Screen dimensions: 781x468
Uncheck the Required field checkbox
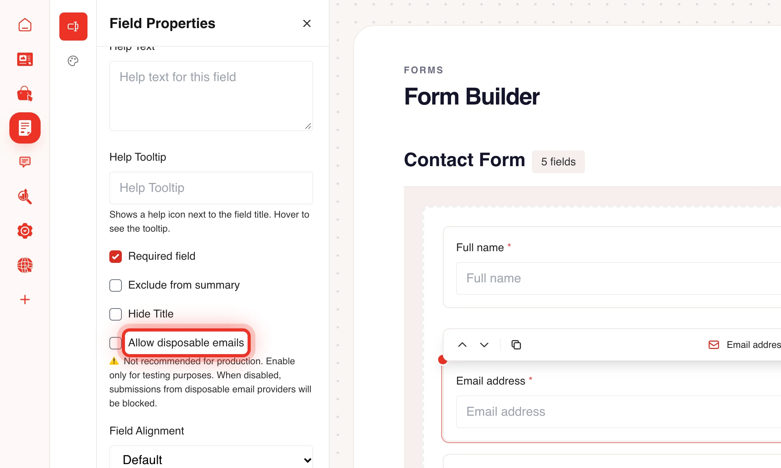pos(116,257)
